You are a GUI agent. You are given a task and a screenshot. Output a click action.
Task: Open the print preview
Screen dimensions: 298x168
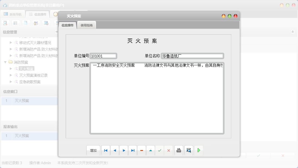[x=189, y=150]
